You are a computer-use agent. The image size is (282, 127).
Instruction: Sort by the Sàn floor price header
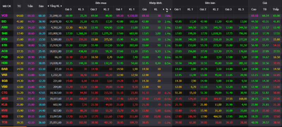(x=41, y=6)
